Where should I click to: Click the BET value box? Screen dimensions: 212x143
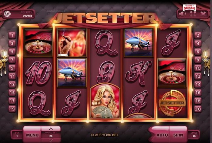click(x=17, y=135)
